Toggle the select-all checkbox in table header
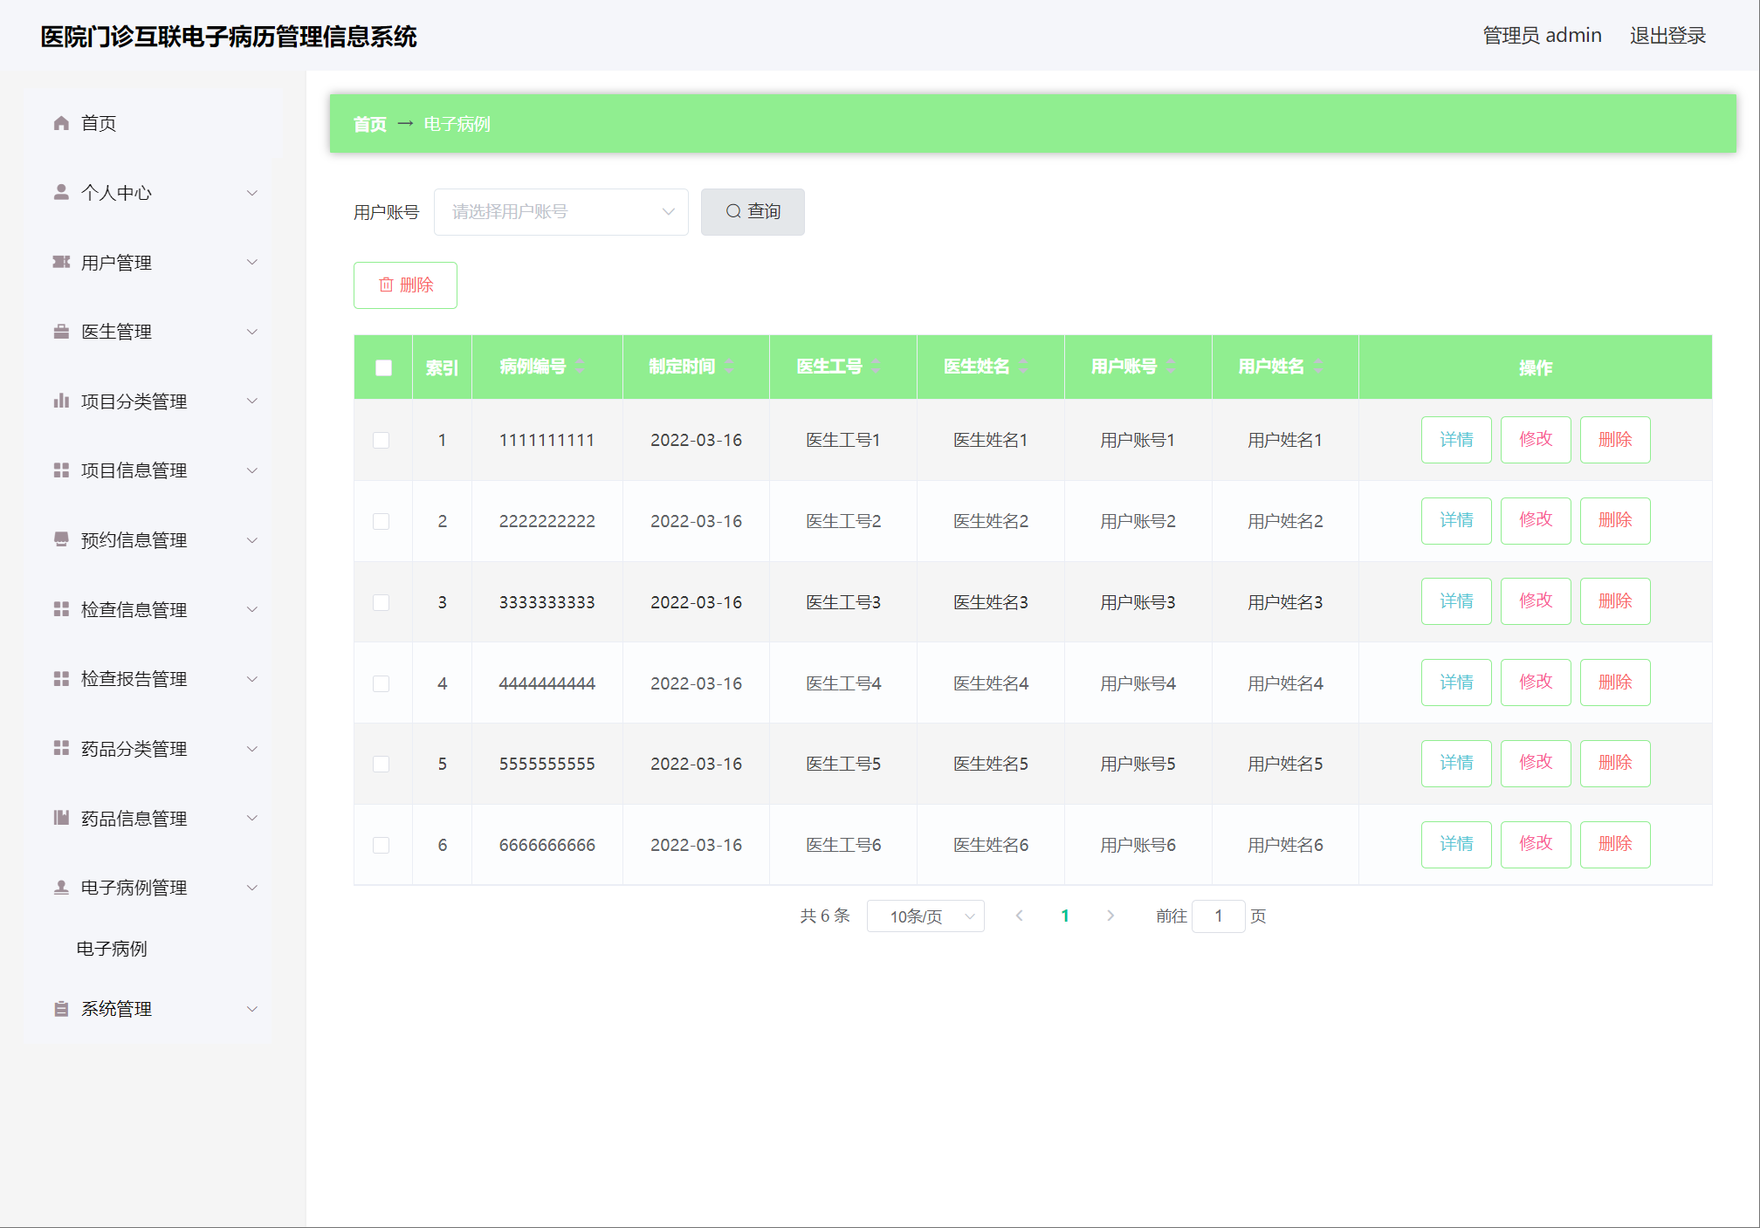This screenshot has height=1228, width=1760. click(383, 367)
